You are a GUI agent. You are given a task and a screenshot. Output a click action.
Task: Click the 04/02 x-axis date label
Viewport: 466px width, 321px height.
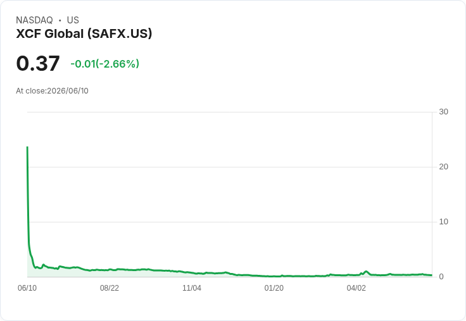click(x=356, y=288)
